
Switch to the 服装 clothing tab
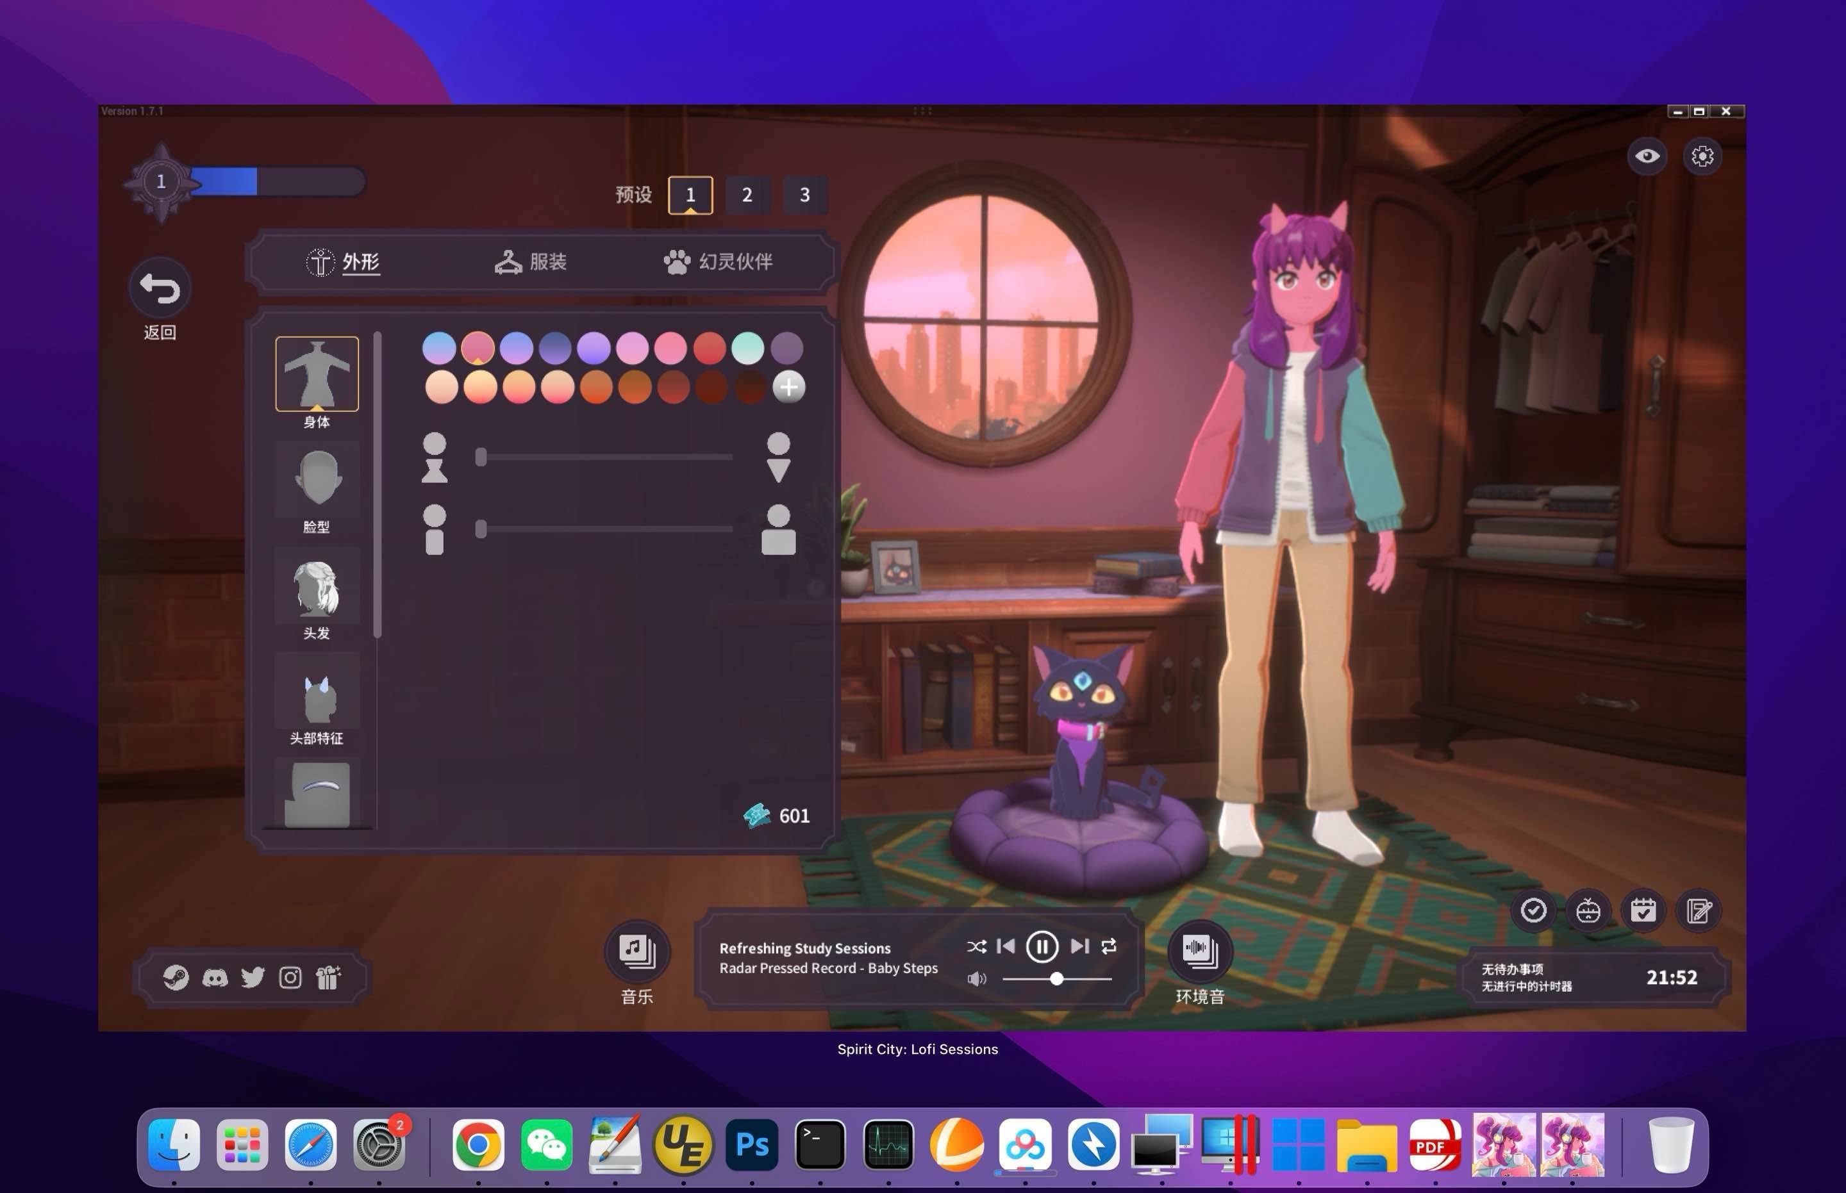coord(530,262)
